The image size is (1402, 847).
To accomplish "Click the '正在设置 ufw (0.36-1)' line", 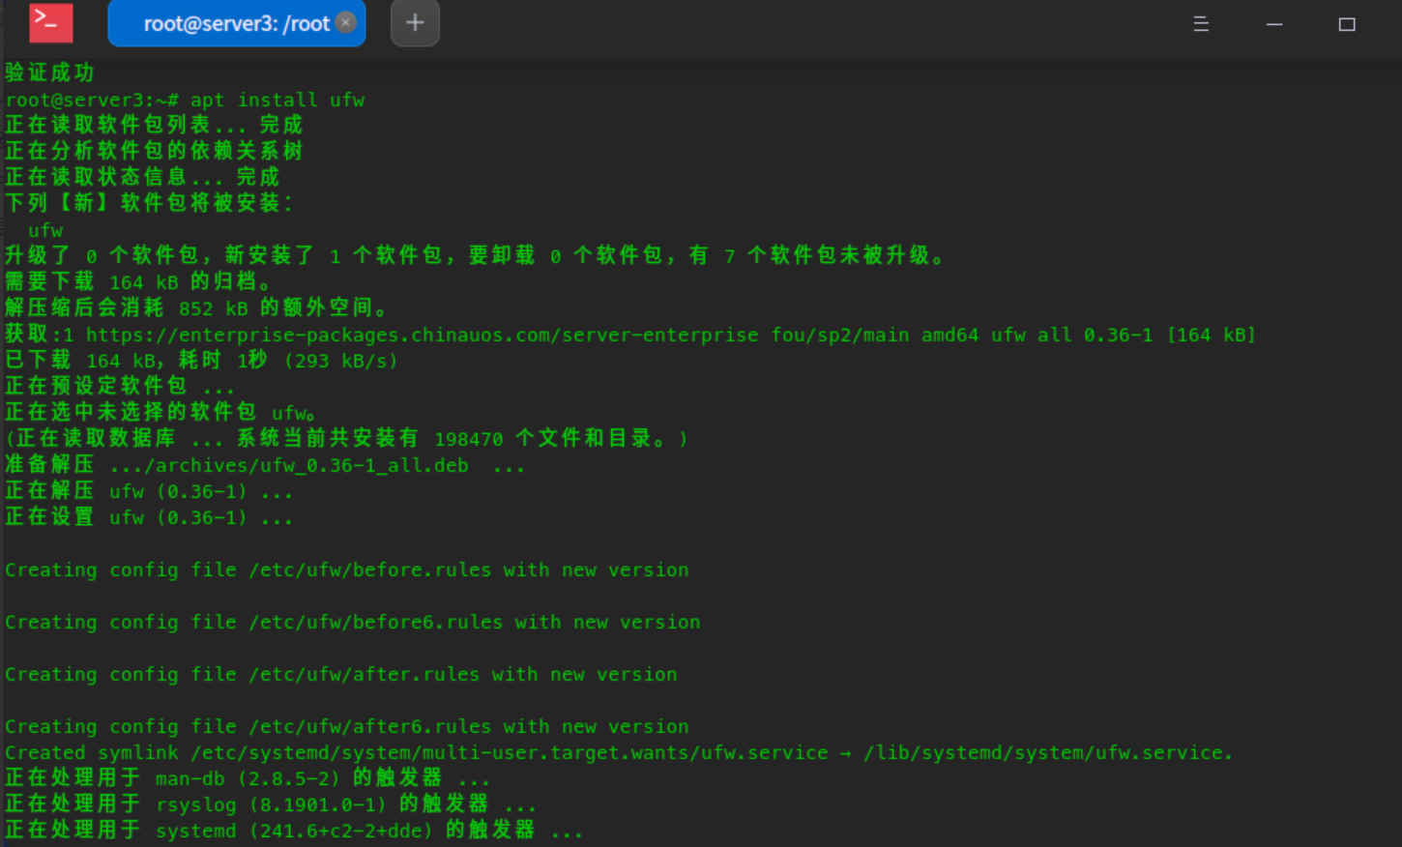I will pyautogui.click(x=148, y=517).
